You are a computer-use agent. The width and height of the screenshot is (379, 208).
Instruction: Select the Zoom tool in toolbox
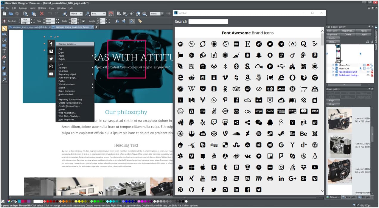coord(4,80)
